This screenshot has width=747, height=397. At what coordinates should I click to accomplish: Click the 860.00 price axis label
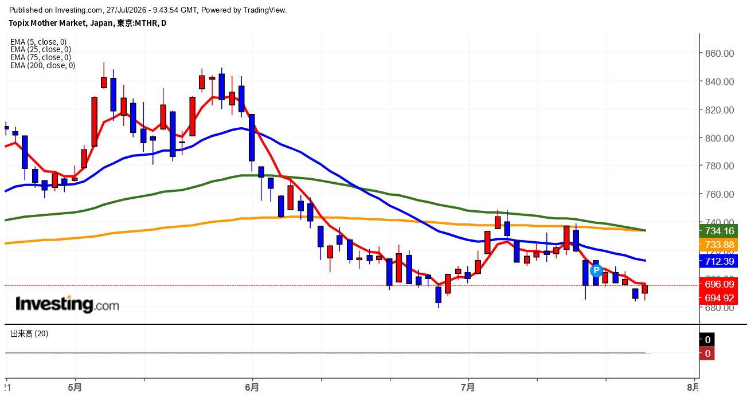point(718,53)
